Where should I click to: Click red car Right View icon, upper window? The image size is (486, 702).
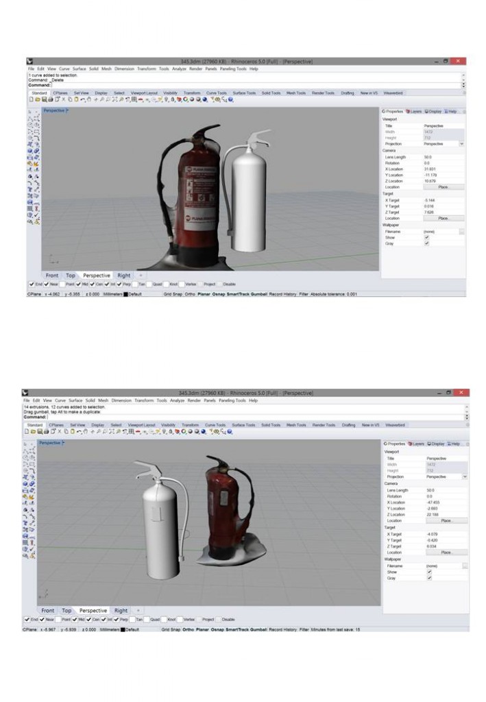pos(140,99)
